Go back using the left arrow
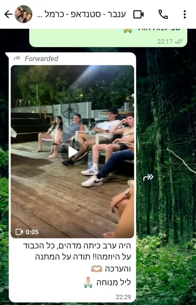 pyautogui.click(x=8, y=14)
